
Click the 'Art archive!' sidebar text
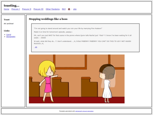click(x=9, y=24)
